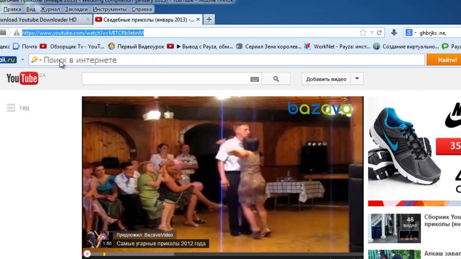Open the 46 видео playlist thumbnail
The image size is (461, 259).
pos(394,228)
